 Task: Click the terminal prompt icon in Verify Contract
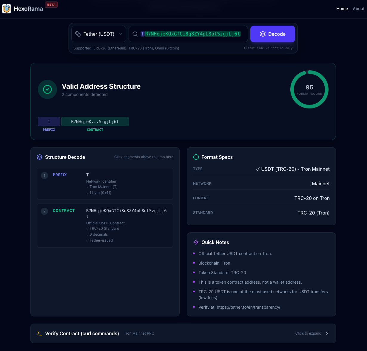coord(40,333)
